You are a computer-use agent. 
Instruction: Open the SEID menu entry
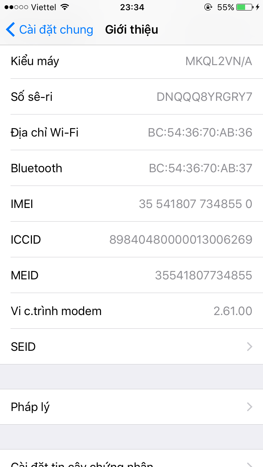click(x=23, y=347)
